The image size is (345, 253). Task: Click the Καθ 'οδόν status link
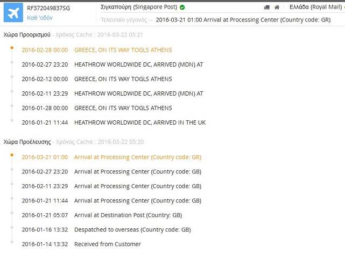pos(40,18)
